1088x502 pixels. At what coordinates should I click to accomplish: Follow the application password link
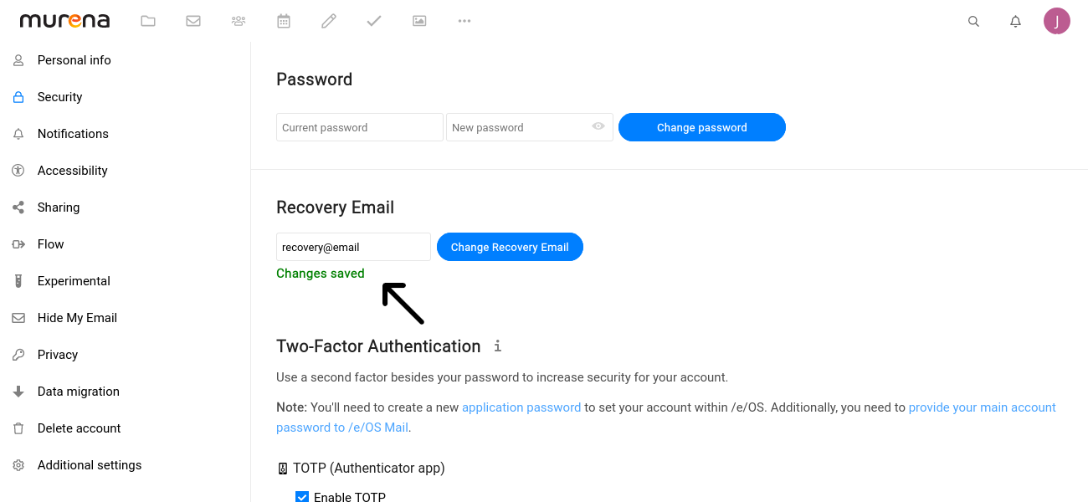(x=521, y=407)
